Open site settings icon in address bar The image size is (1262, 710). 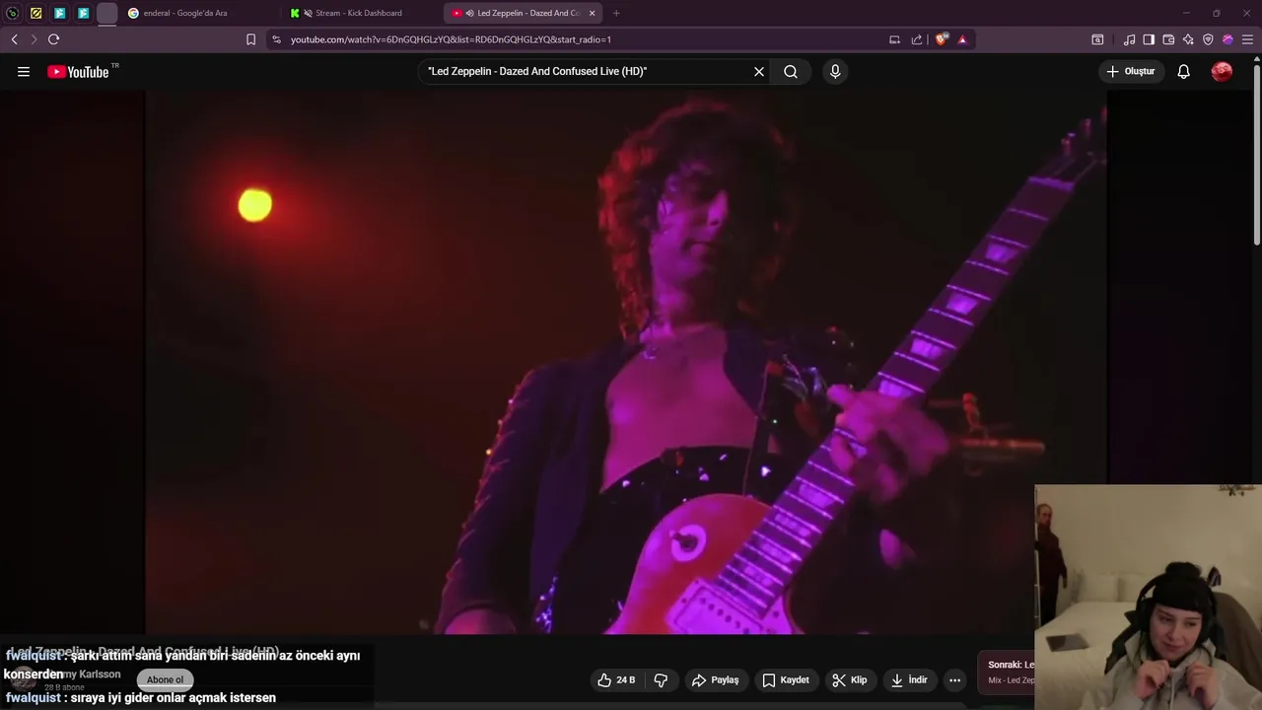[276, 39]
